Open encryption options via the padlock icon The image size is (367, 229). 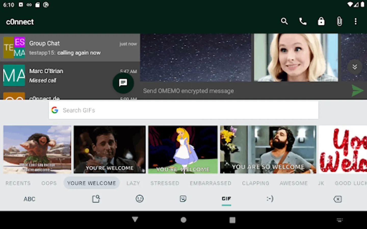pyautogui.click(x=321, y=21)
